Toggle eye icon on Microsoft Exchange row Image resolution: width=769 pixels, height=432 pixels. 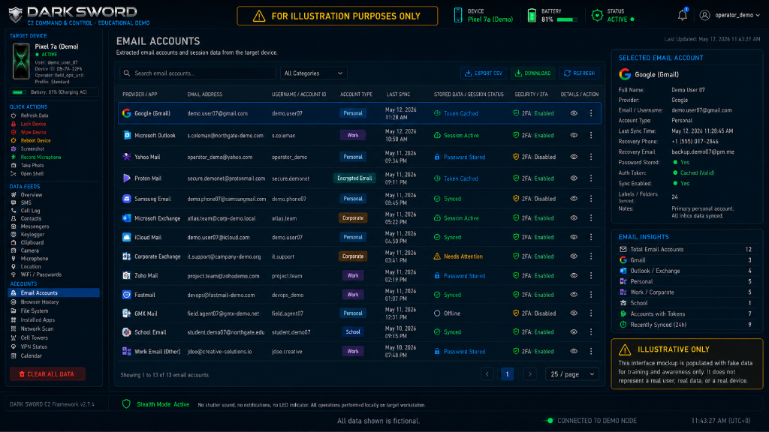[574, 218]
